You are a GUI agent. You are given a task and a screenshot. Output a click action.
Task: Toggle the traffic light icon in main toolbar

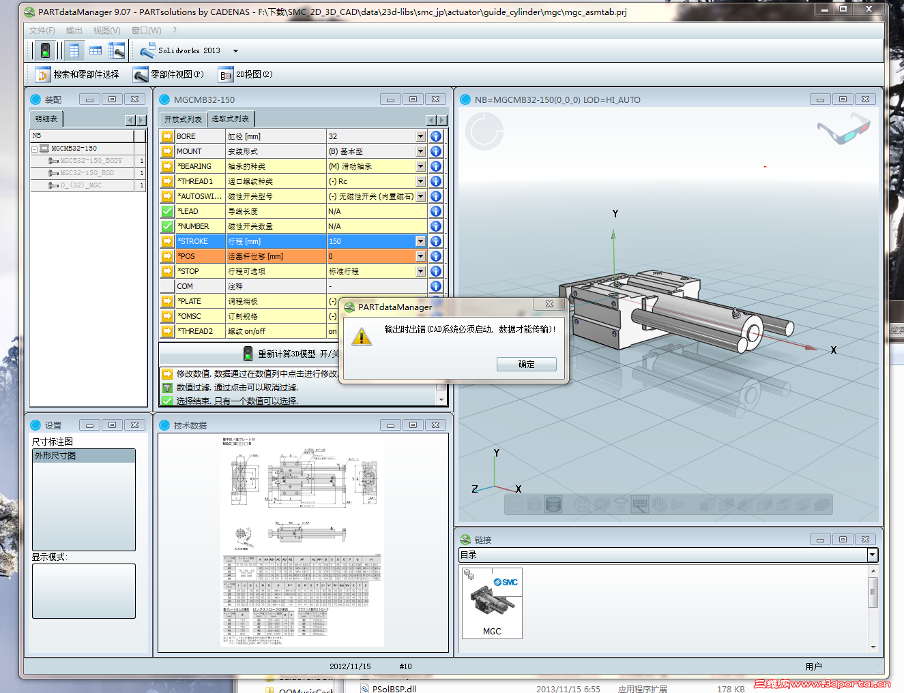click(45, 50)
